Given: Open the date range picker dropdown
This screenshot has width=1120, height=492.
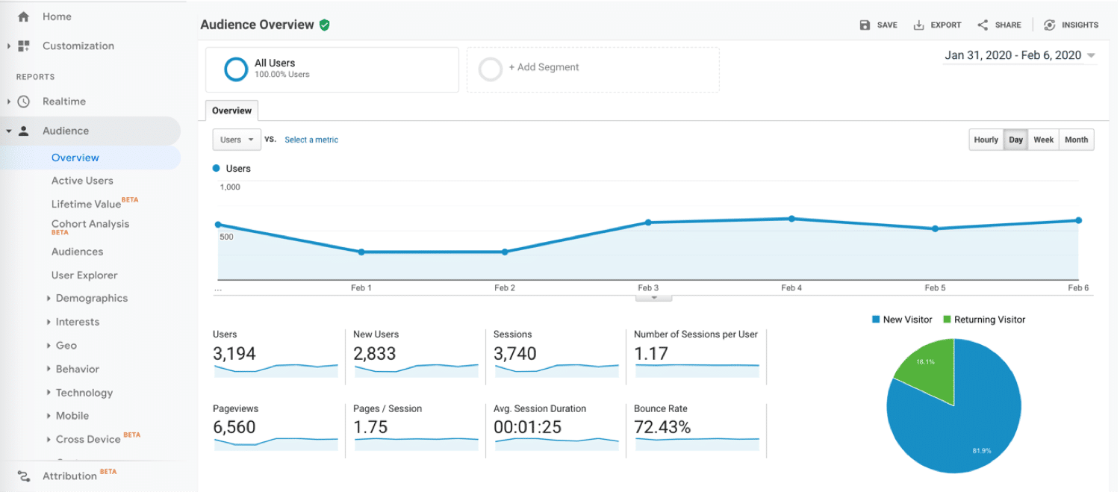Looking at the screenshot, I should coord(1019,55).
